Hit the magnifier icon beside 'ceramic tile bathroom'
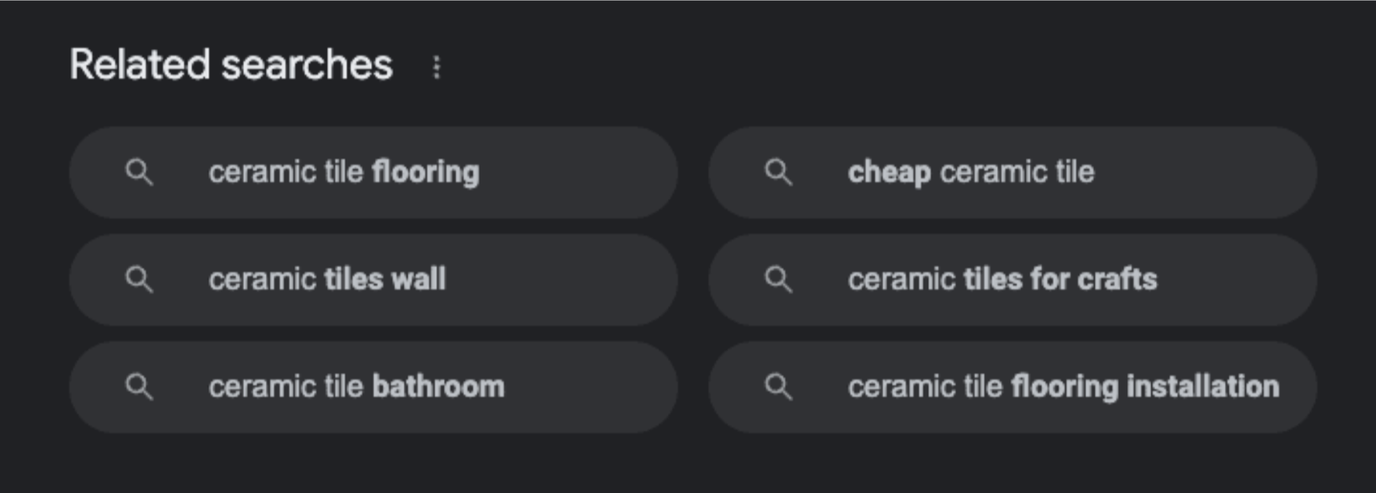1376x493 pixels. [139, 386]
